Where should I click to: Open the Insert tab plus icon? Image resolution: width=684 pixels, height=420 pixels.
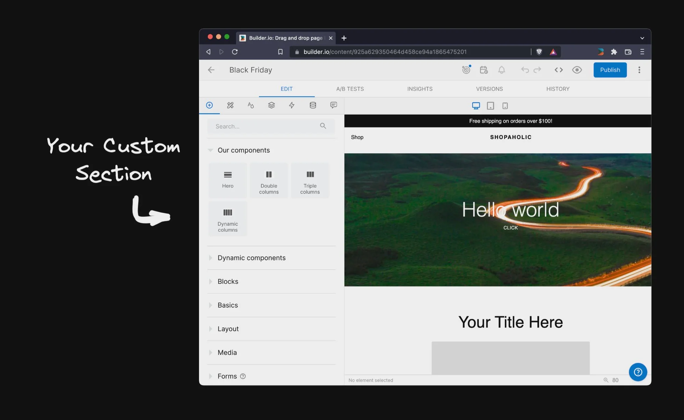(210, 105)
